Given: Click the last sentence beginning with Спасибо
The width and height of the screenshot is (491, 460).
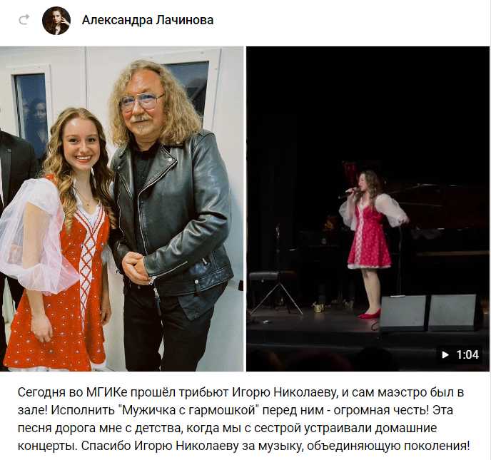Looking at the screenshot, I should (276, 446).
